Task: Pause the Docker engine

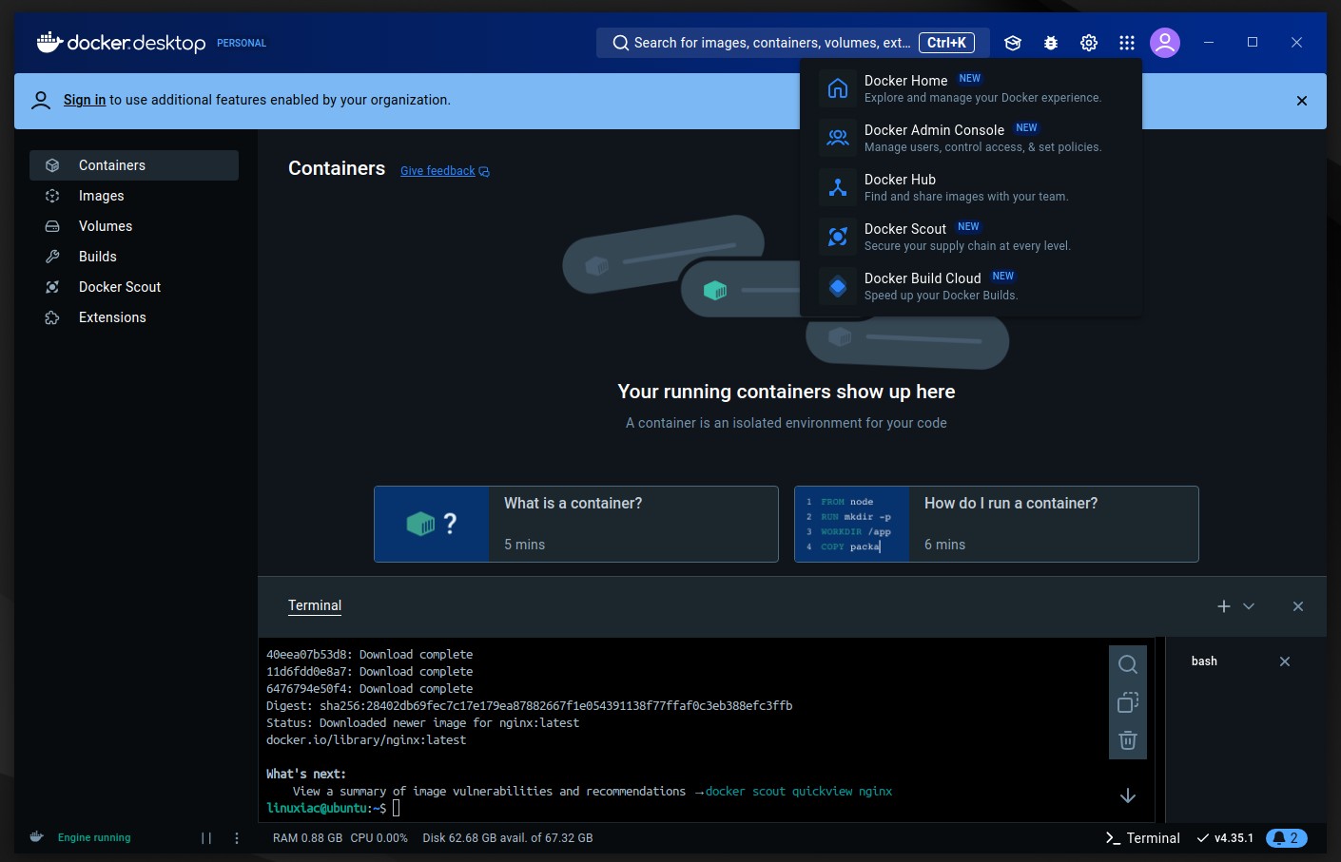Action: tap(206, 838)
